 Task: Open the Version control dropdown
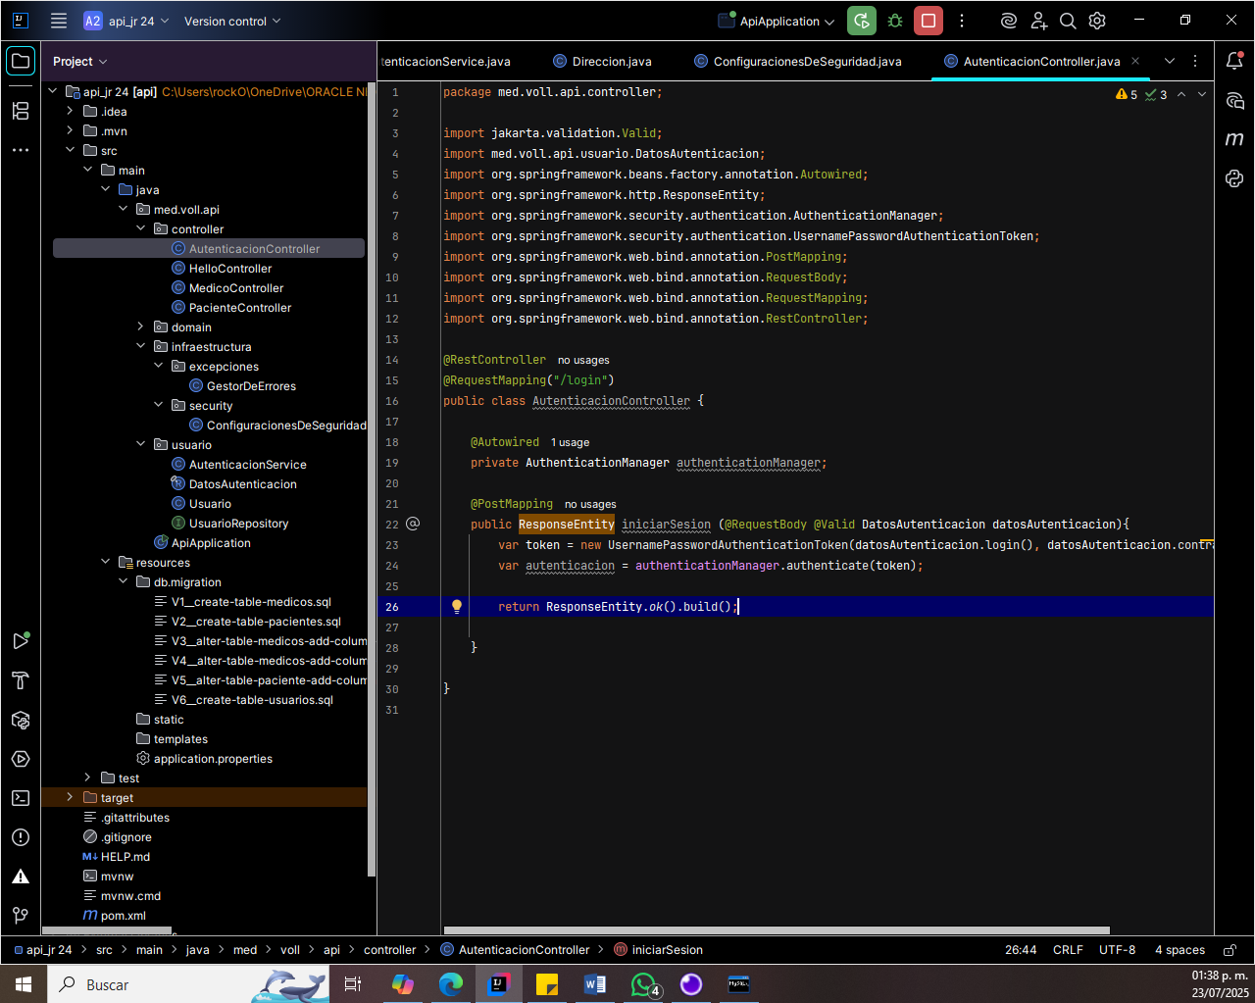tap(232, 21)
